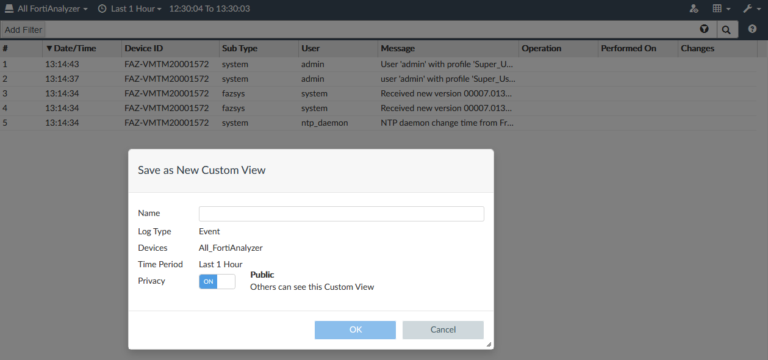Viewport: 768px width, 360px height.
Task: Click the Name text field
Action: click(341, 214)
